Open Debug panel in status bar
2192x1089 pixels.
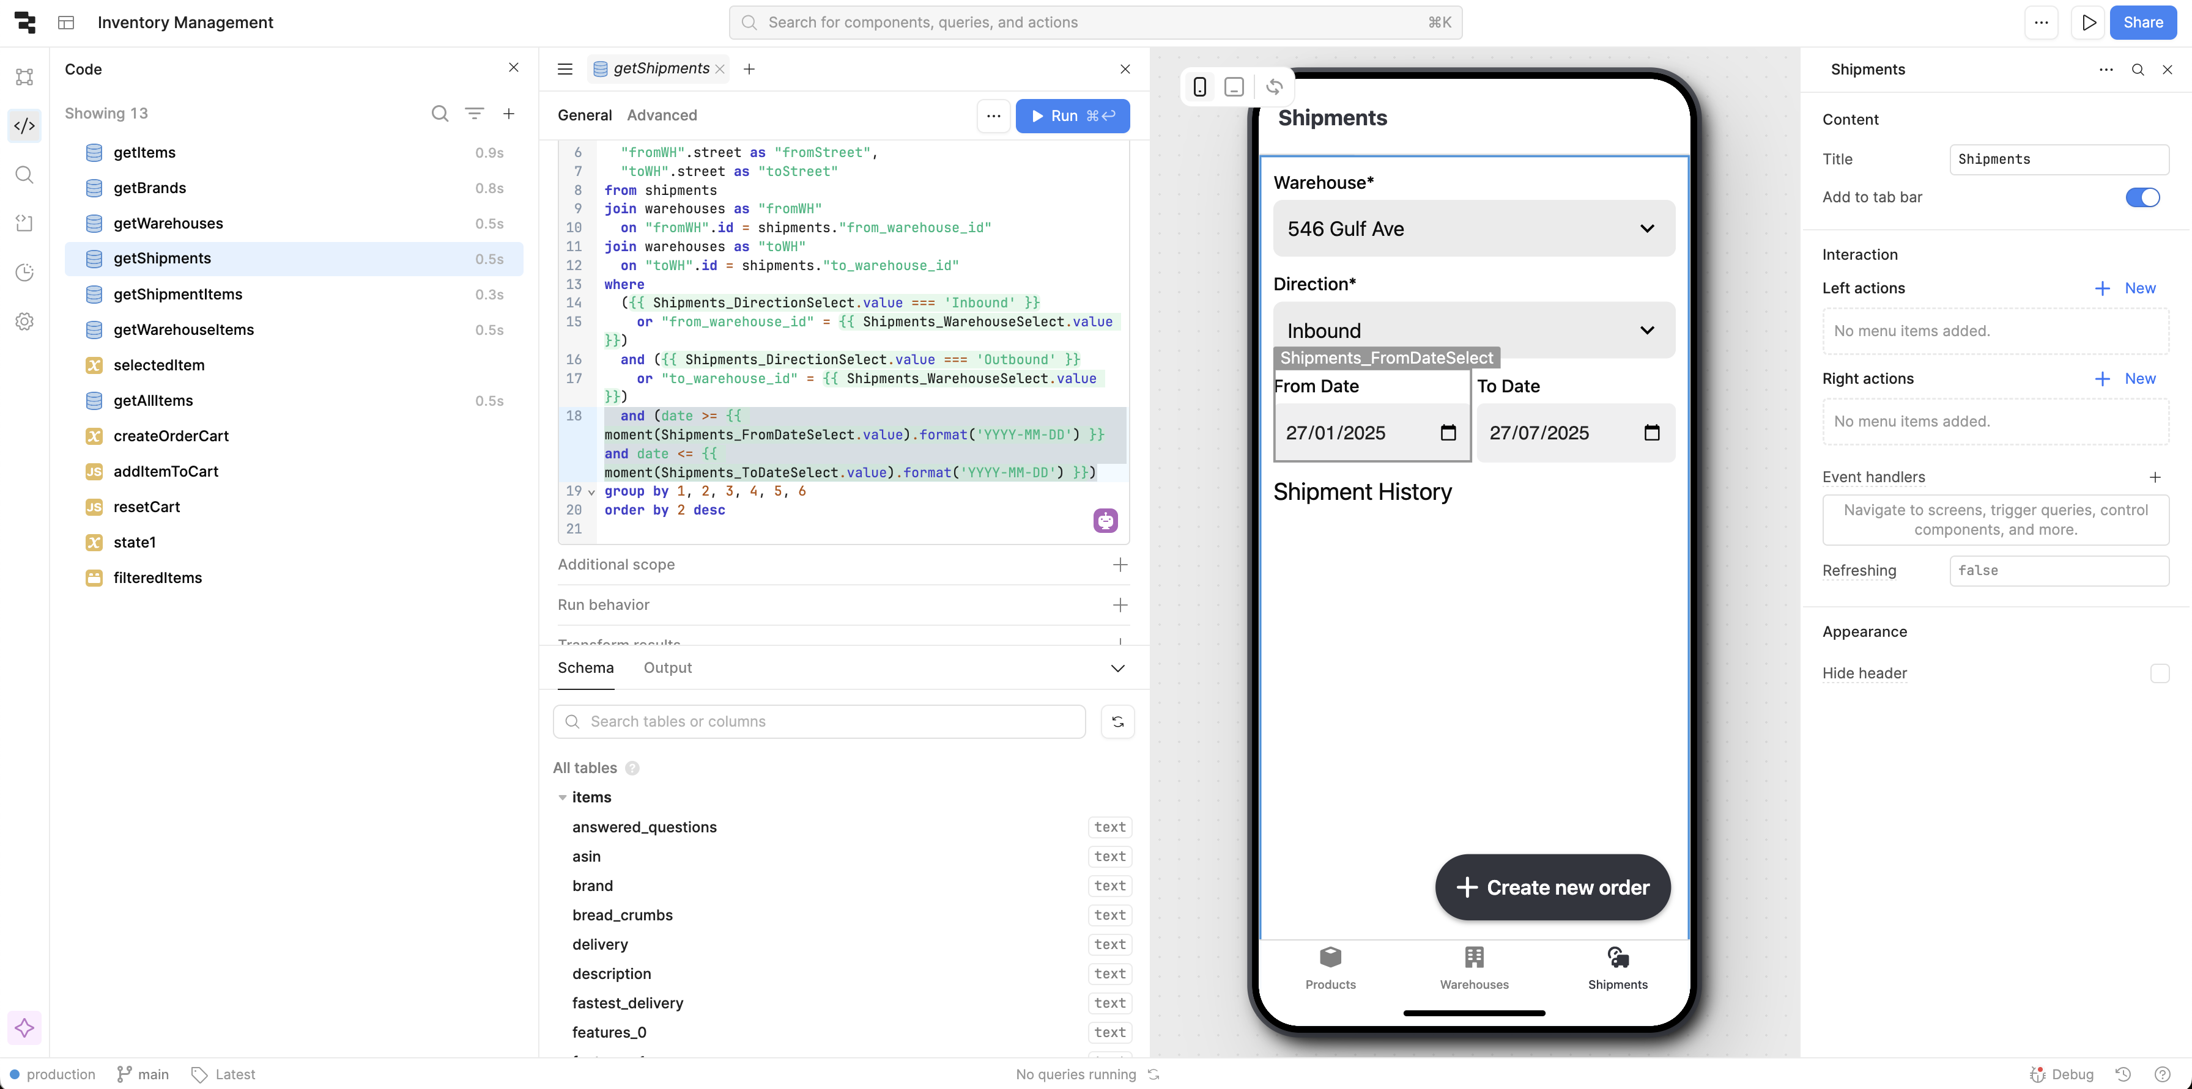tap(2062, 1074)
